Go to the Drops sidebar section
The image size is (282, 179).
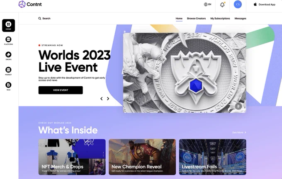click(x=8, y=56)
